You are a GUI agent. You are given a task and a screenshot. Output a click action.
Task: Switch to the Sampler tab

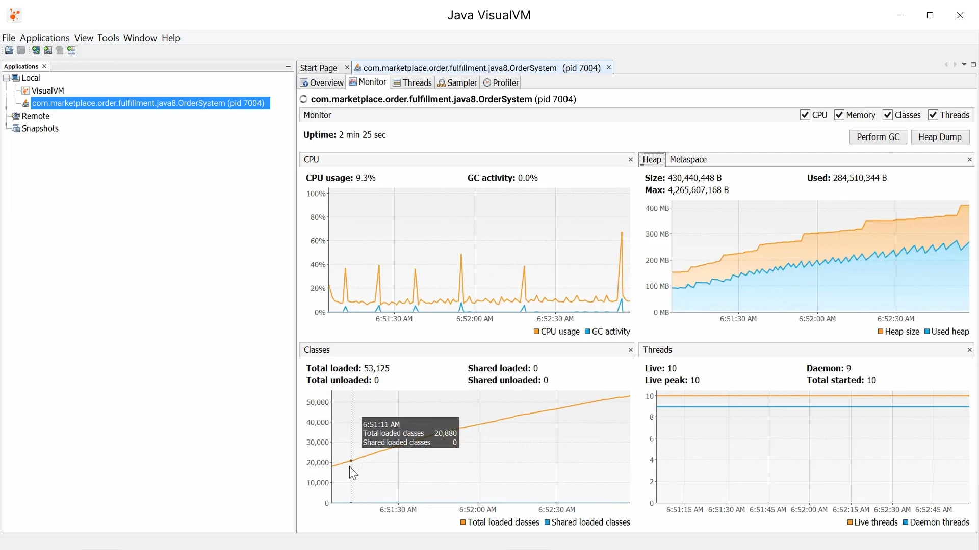click(x=457, y=82)
